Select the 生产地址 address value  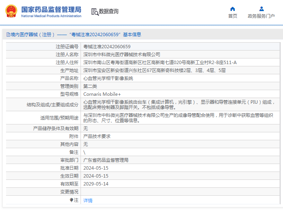point(154,71)
